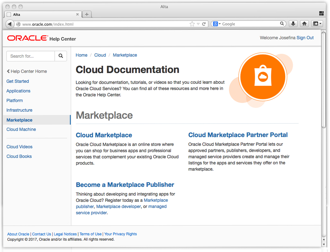Open the Cloud Marketplace heading link
The width and height of the screenshot is (330, 252).
pos(104,135)
